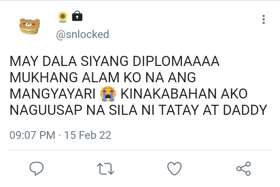Viewport: 280px width, 187px height.
Task: Tap the reply speech bubble icon
Action: point(37,168)
